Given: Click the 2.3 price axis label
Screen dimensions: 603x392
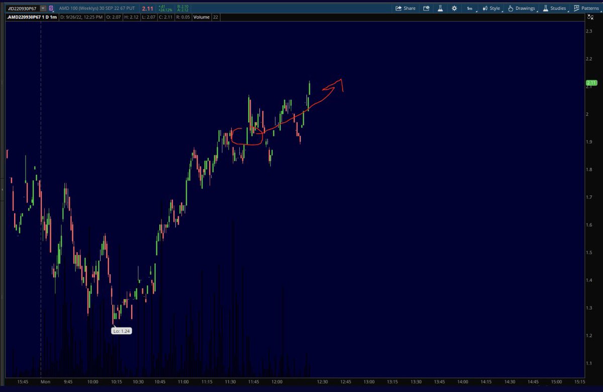Looking at the screenshot, I should tap(589, 31).
